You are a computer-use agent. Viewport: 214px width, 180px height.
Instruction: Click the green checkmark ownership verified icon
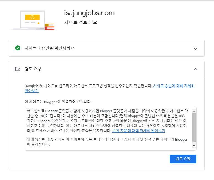[18, 48]
